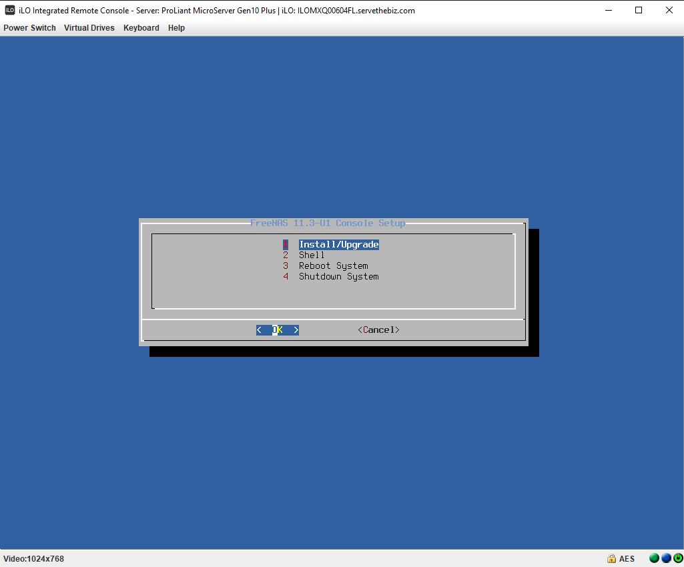Click the FreeNAS 11.3-U1 Console Setup title
Viewport: 684px width, 567px height.
(x=328, y=223)
